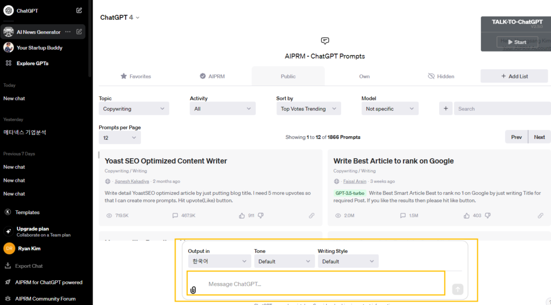The image size is (551, 305).
Task: Click the prompt Search field
Action: pyautogui.click(x=503, y=109)
